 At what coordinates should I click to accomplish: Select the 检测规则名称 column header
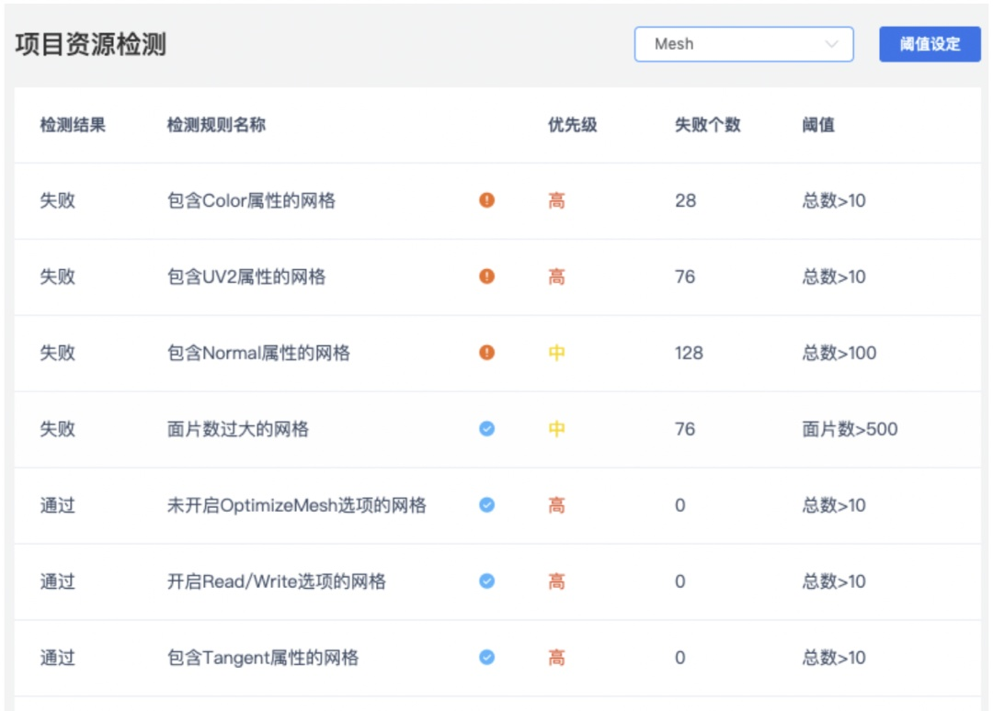tap(216, 125)
